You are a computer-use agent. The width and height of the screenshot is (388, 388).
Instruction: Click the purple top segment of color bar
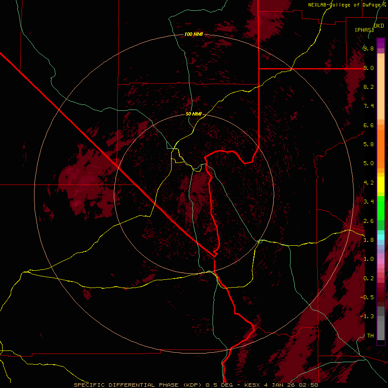381,43
